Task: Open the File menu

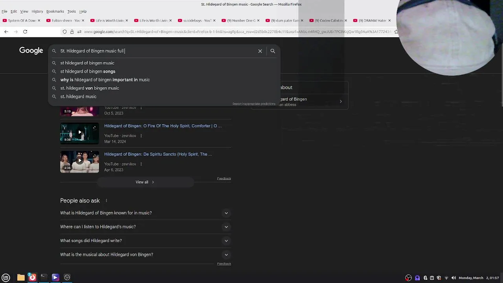Action: click(4, 11)
